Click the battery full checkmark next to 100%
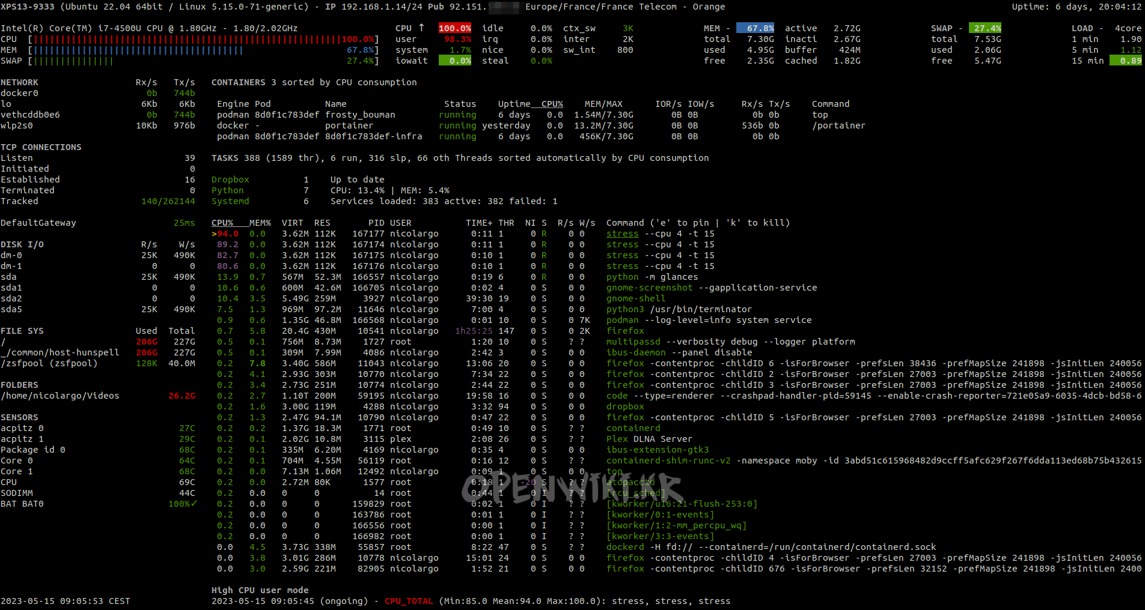 pyautogui.click(x=194, y=504)
